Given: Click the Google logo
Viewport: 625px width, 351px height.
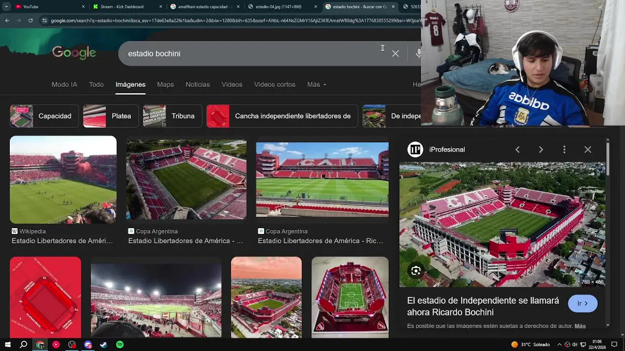Looking at the screenshot, I should [x=74, y=53].
